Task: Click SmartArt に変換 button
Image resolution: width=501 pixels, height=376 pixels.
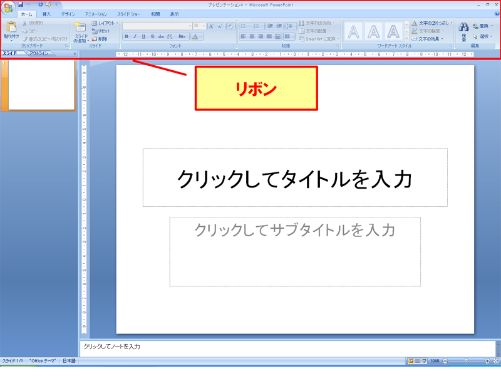Action: [319, 39]
